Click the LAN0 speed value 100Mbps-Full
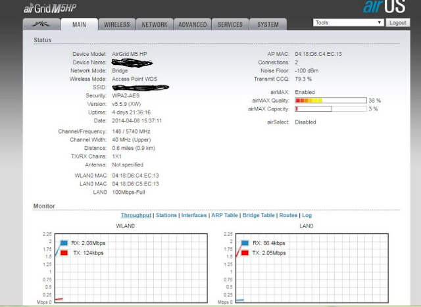 128,192
